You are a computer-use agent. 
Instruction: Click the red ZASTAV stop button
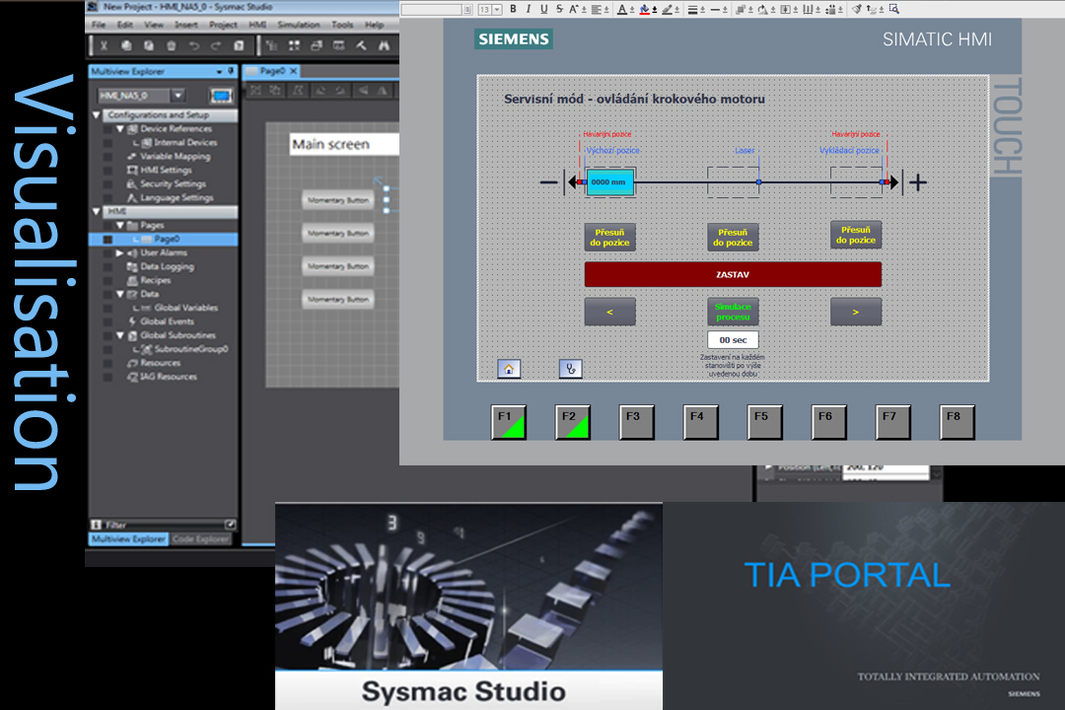pyautogui.click(x=733, y=274)
